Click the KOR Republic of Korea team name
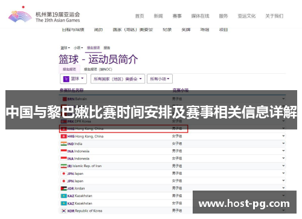The height and width of the screenshot is (219, 302). tap(85, 211)
